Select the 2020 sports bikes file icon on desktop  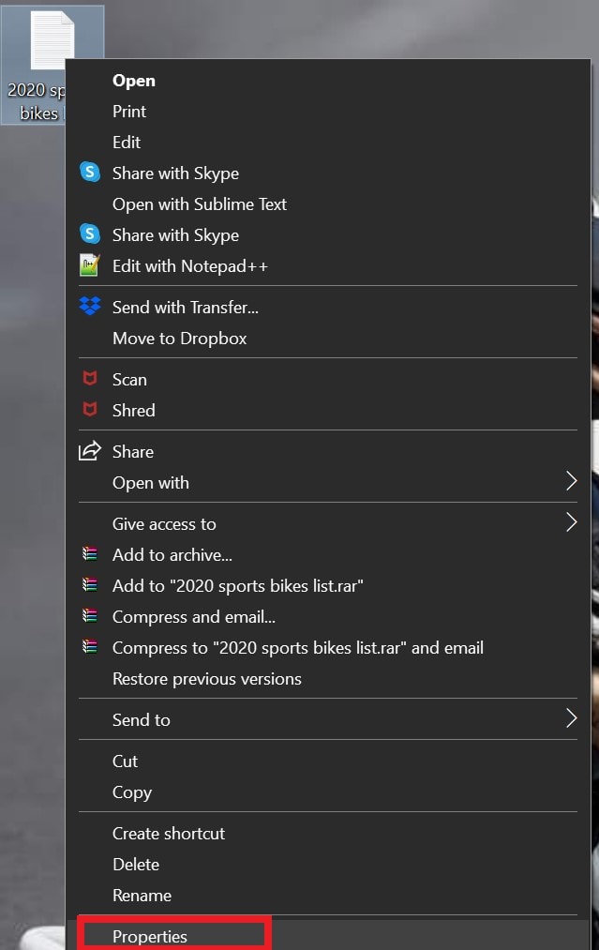point(52,40)
